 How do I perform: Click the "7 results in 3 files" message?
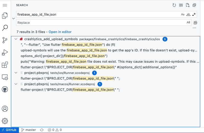[x=31, y=32]
